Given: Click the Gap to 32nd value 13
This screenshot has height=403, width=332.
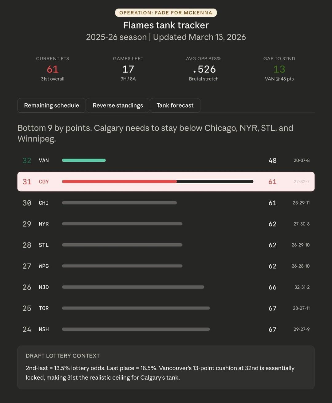Looking at the screenshot, I should (279, 69).
